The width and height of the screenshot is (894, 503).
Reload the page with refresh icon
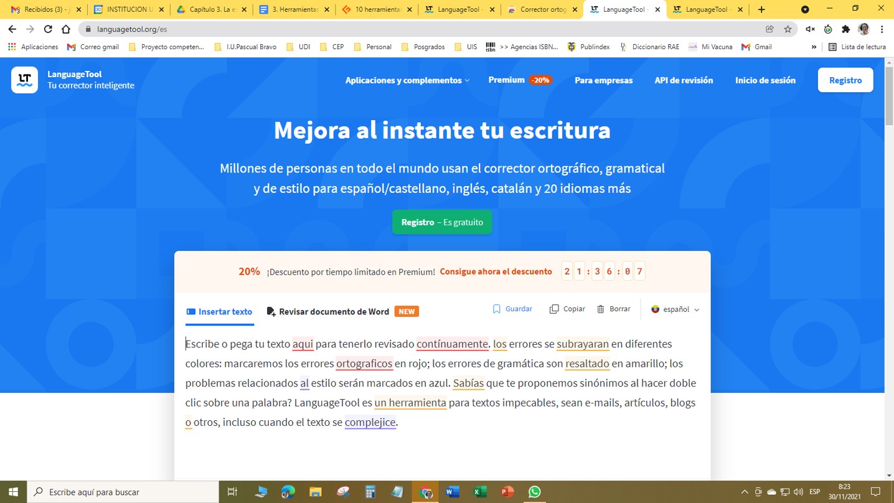tap(48, 29)
